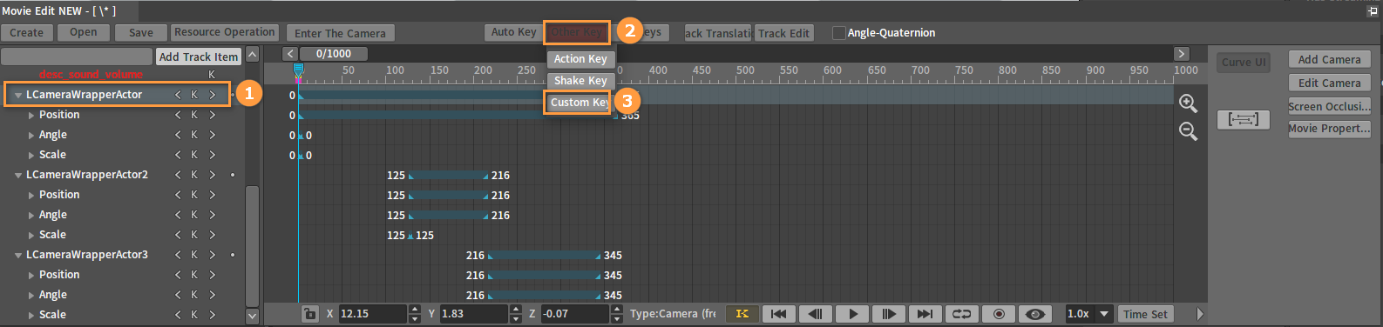Click the Add Track Item button

point(199,57)
